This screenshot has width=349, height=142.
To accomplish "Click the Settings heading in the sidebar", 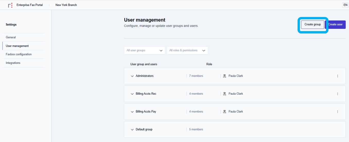I will click(x=11, y=25).
